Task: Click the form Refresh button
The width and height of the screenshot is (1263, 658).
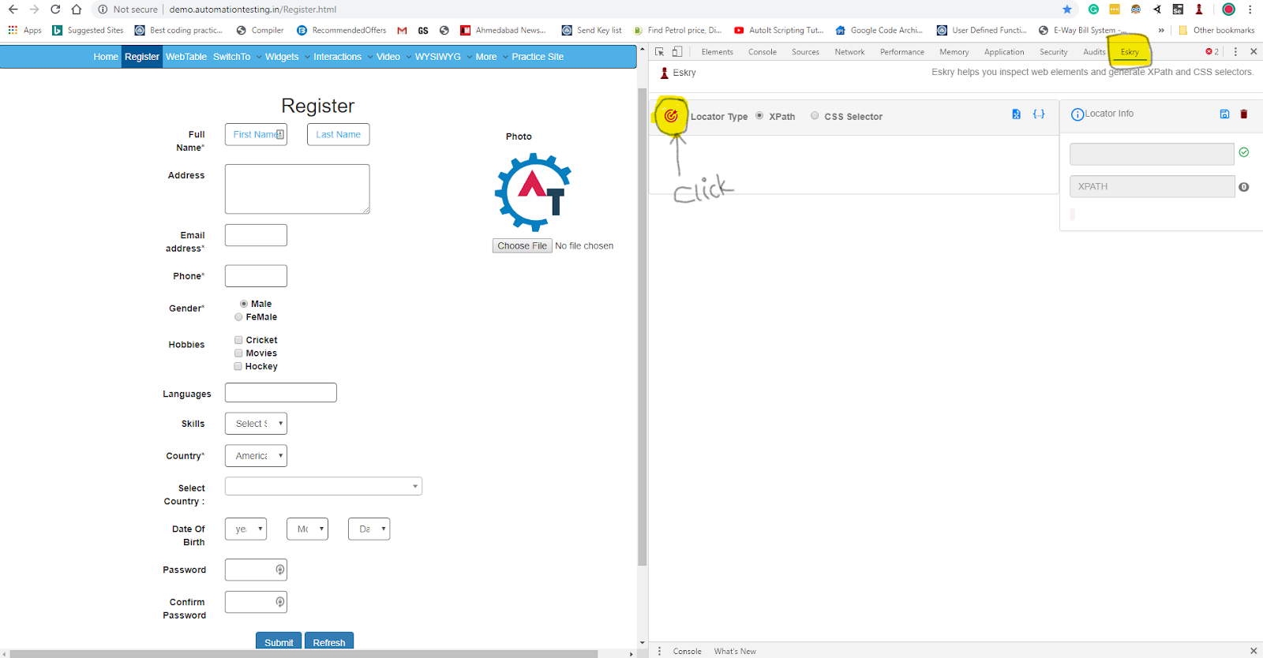Action: tap(329, 641)
